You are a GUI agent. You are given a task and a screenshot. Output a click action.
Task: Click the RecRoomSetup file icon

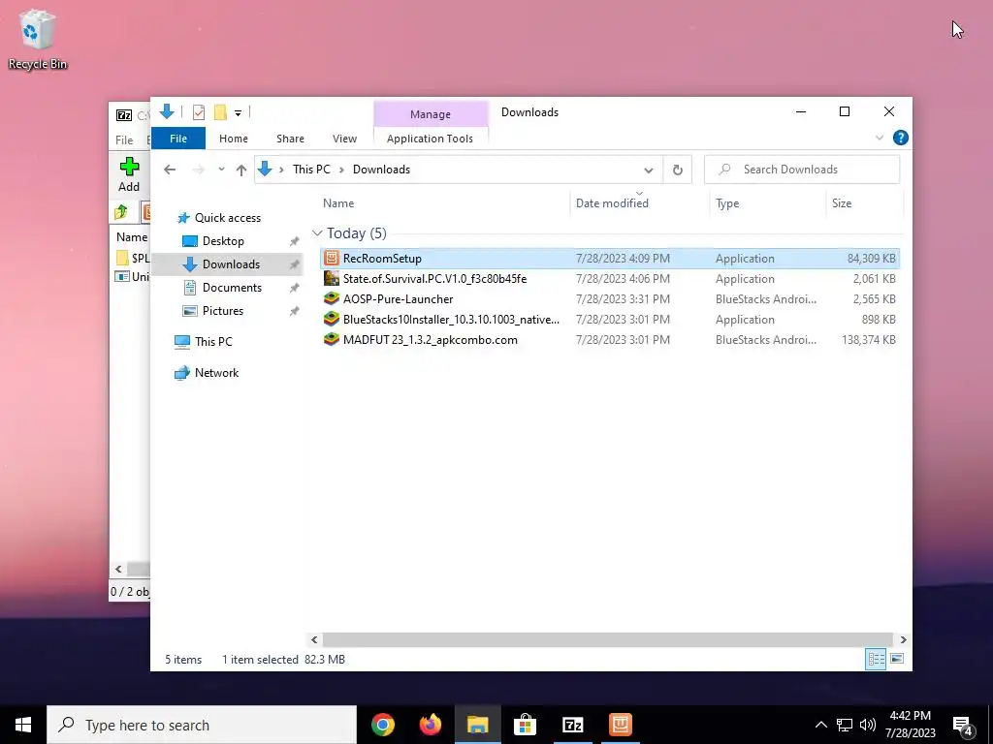[332, 258]
